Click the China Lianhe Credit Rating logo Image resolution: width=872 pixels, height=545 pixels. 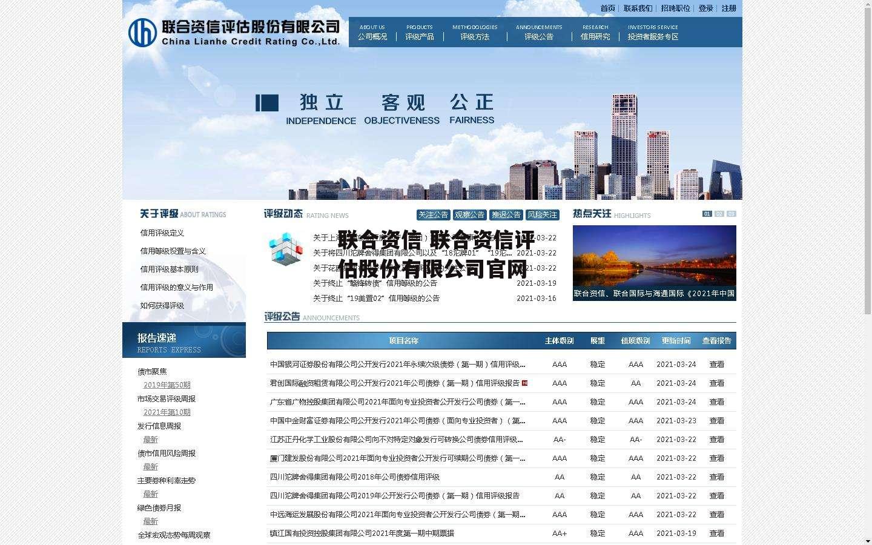click(x=234, y=32)
